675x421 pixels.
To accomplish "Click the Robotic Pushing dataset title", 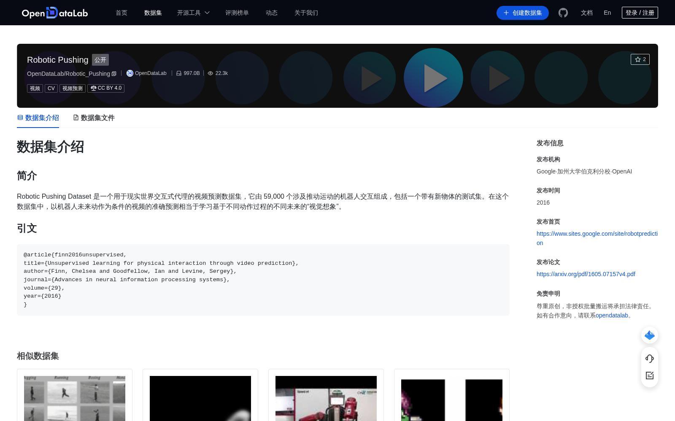I will point(58,60).
